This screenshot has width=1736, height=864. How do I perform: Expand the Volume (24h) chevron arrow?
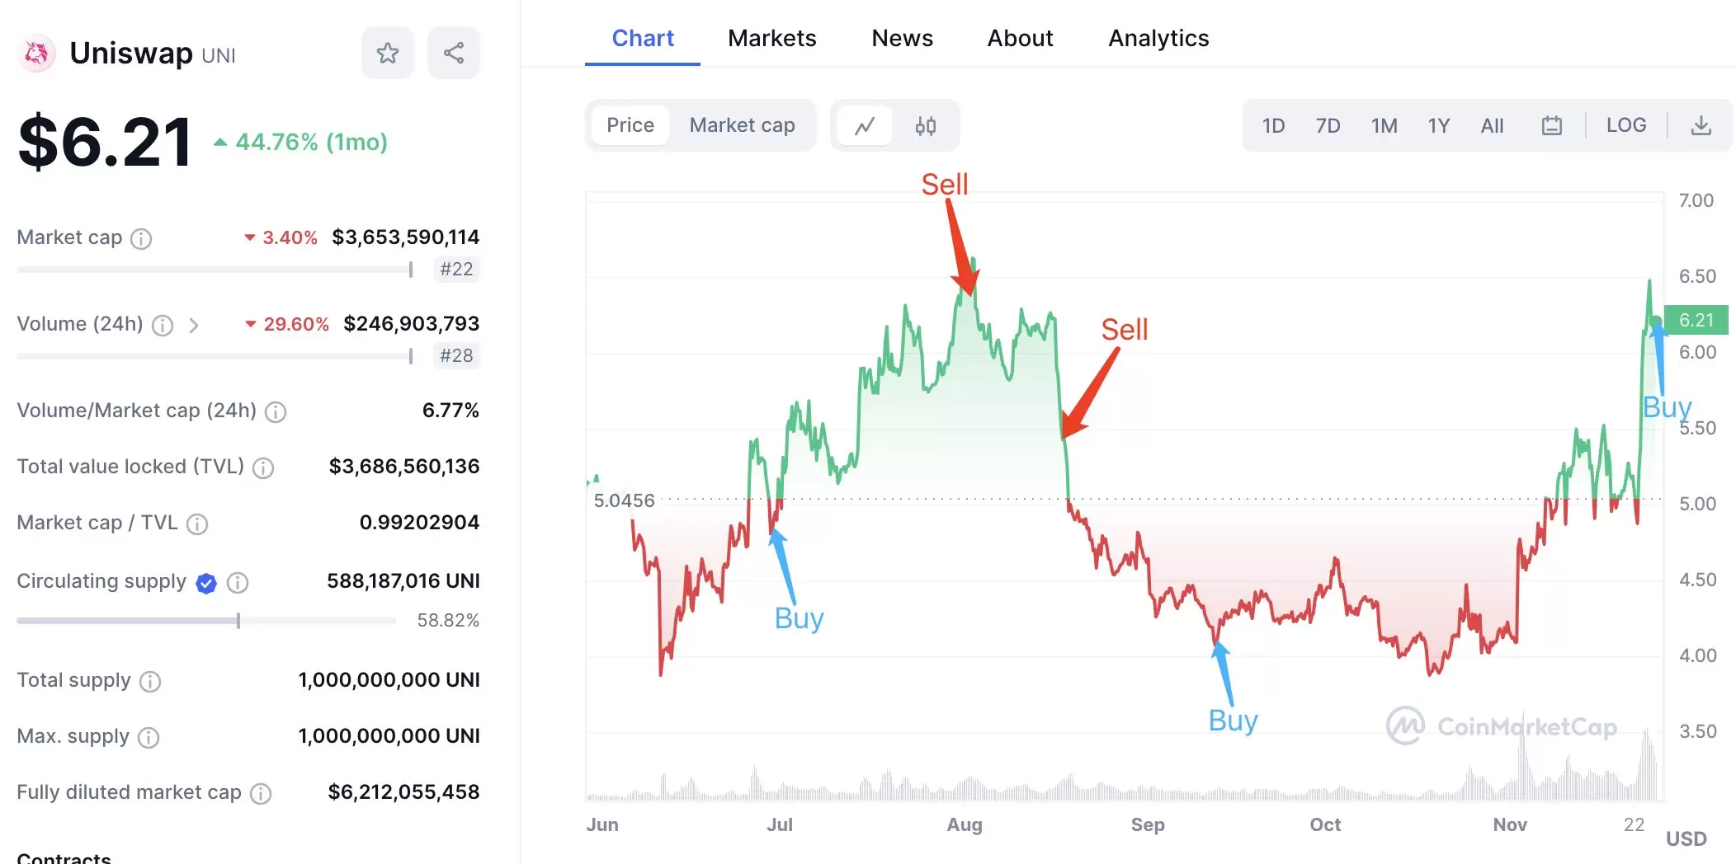coord(194,326)
